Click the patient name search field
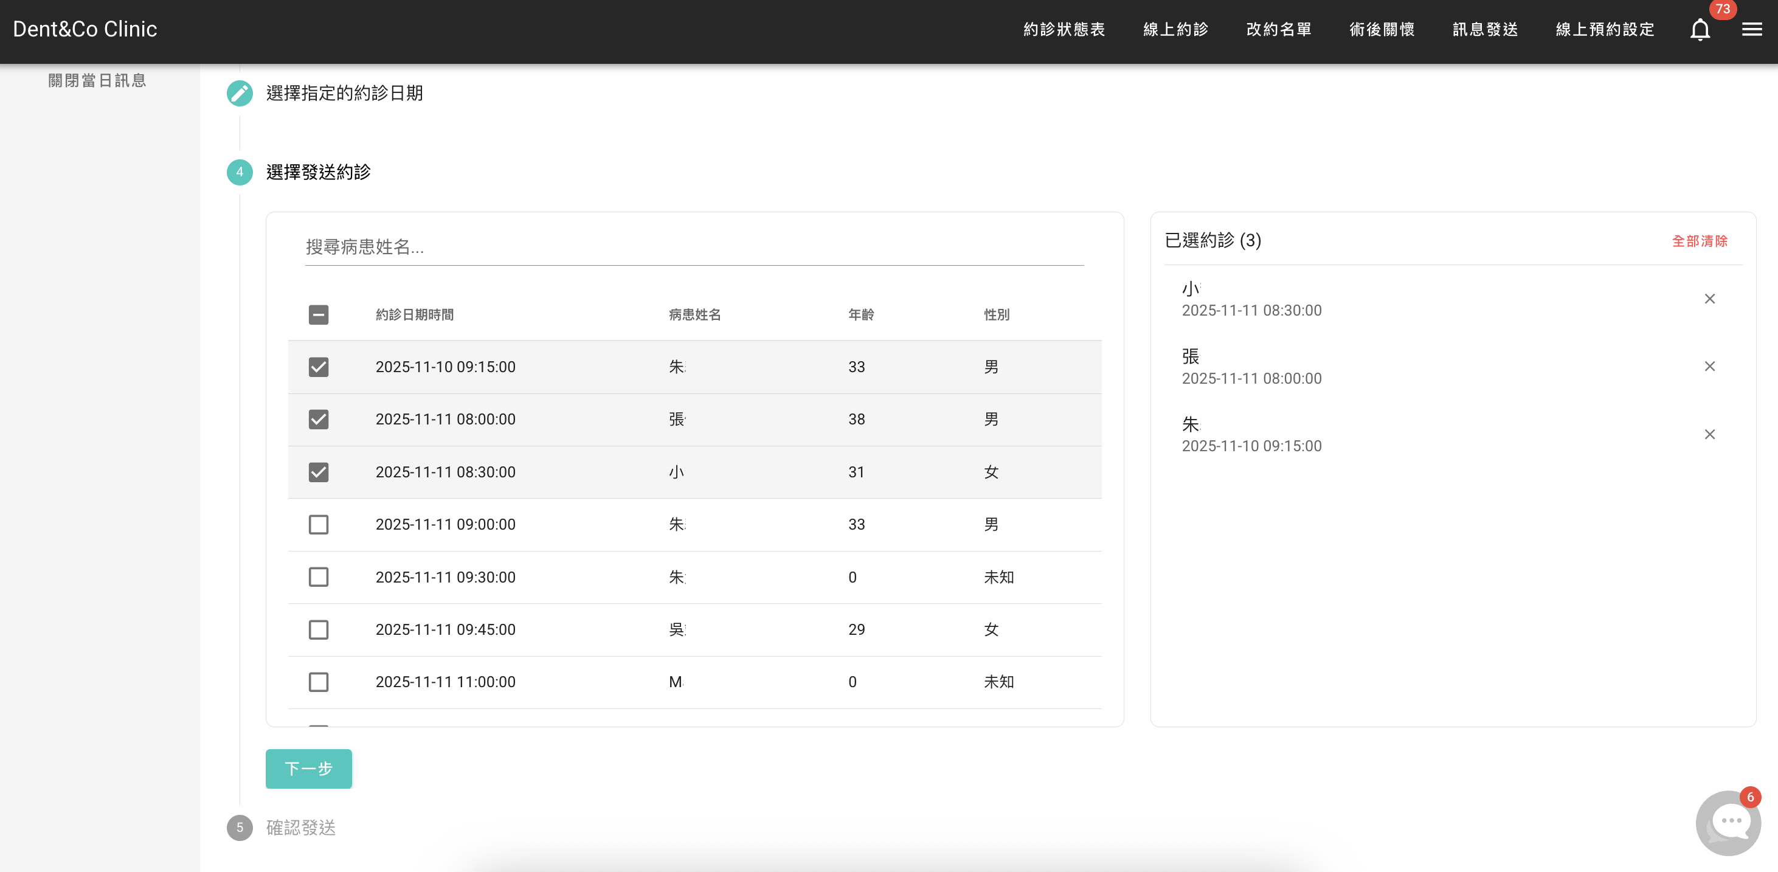The height and width of the screenshot is (872, 1778). point(694,247)
